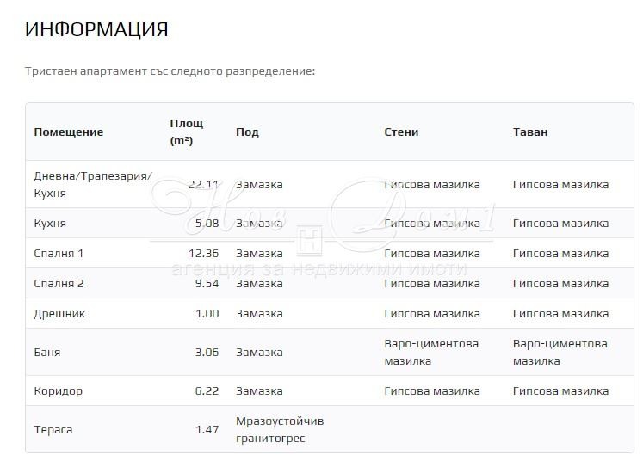The height and width of the screenshot is (461, 643).
Task: Click the ИНФОРМАЦИЯ heading
Action: pos(96,29)
